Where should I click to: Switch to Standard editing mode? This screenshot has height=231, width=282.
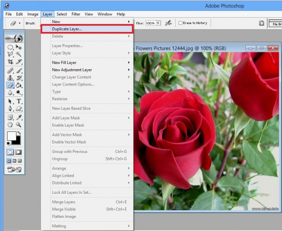click(10, 152)
